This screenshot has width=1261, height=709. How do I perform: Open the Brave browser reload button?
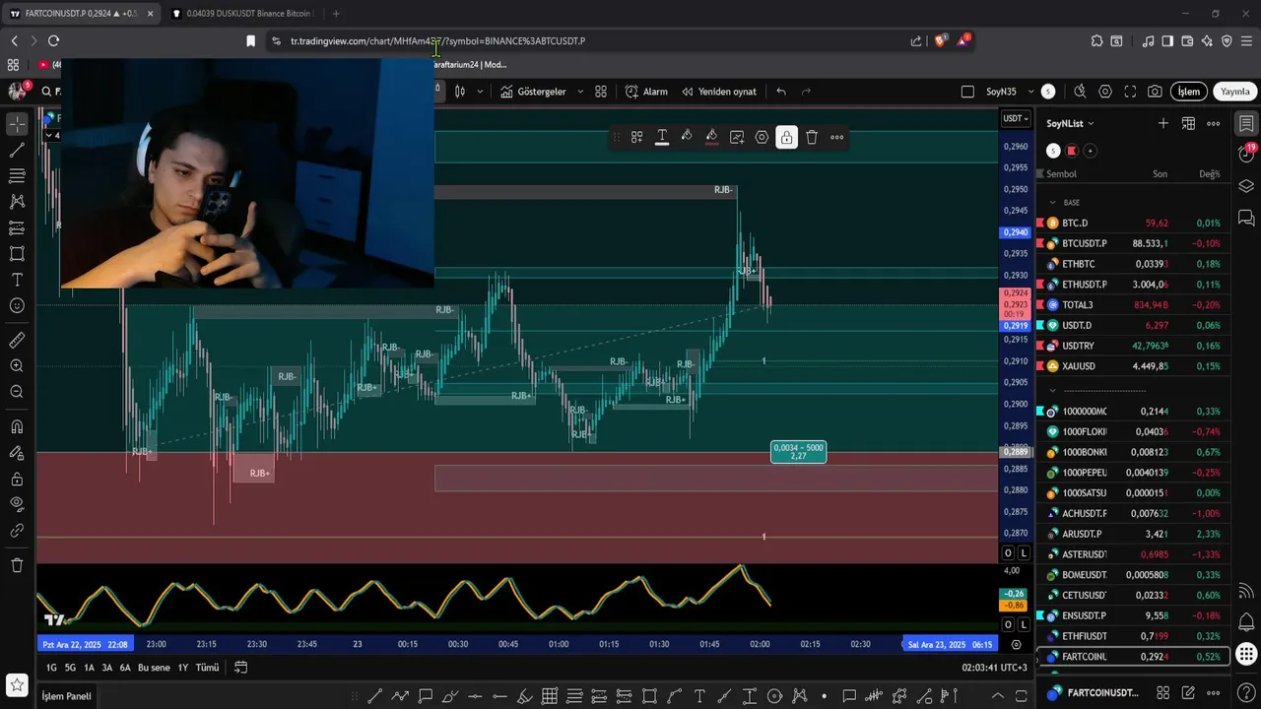[x=53, y=40]
